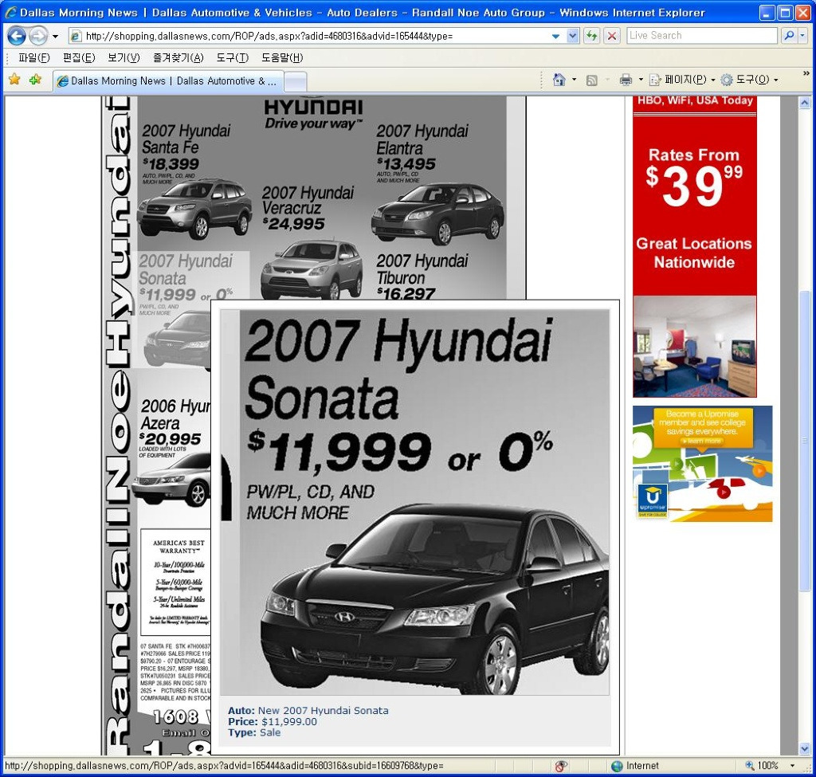Click the Print icon
The height and width of the screenshot is (777, 816).
626,80
